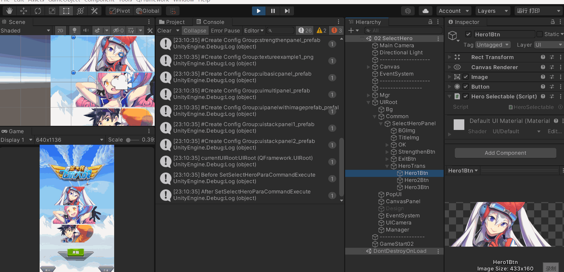Click the Hierarchy lock icon
This screenshot has height=272, width=564.
pyautogui.click(x=430, y=22)
